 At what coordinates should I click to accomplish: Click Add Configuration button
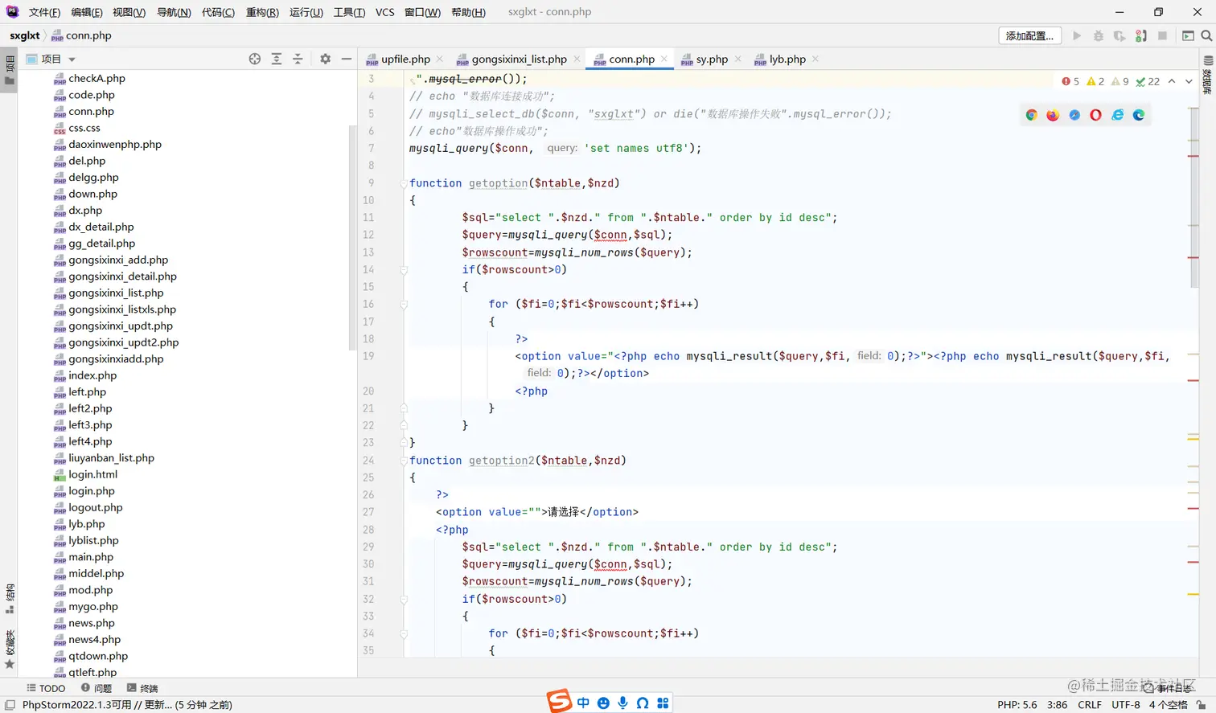[1030, 35]
